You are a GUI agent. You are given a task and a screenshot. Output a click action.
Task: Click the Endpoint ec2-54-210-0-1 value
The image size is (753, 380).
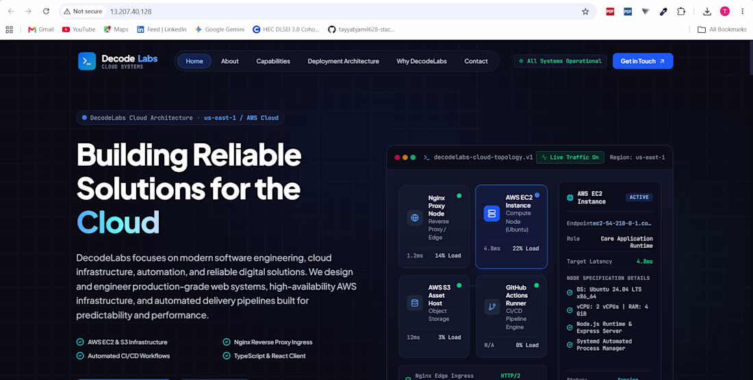tap(622, 223)
